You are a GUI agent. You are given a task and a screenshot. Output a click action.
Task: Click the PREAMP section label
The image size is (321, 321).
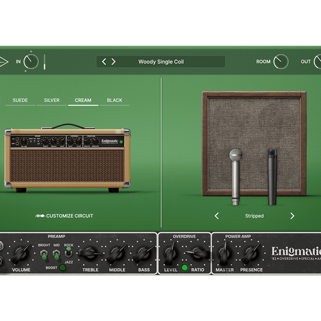pos(56,236)
